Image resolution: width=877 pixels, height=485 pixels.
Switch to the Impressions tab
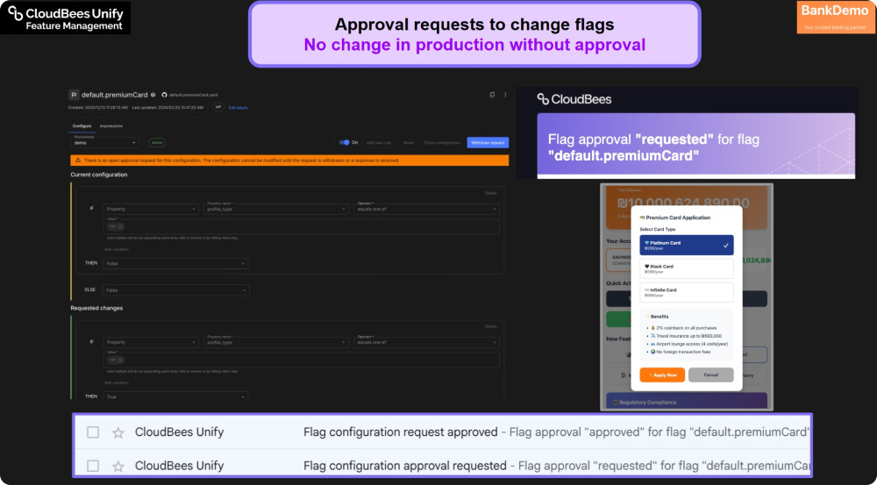[111, 126]
